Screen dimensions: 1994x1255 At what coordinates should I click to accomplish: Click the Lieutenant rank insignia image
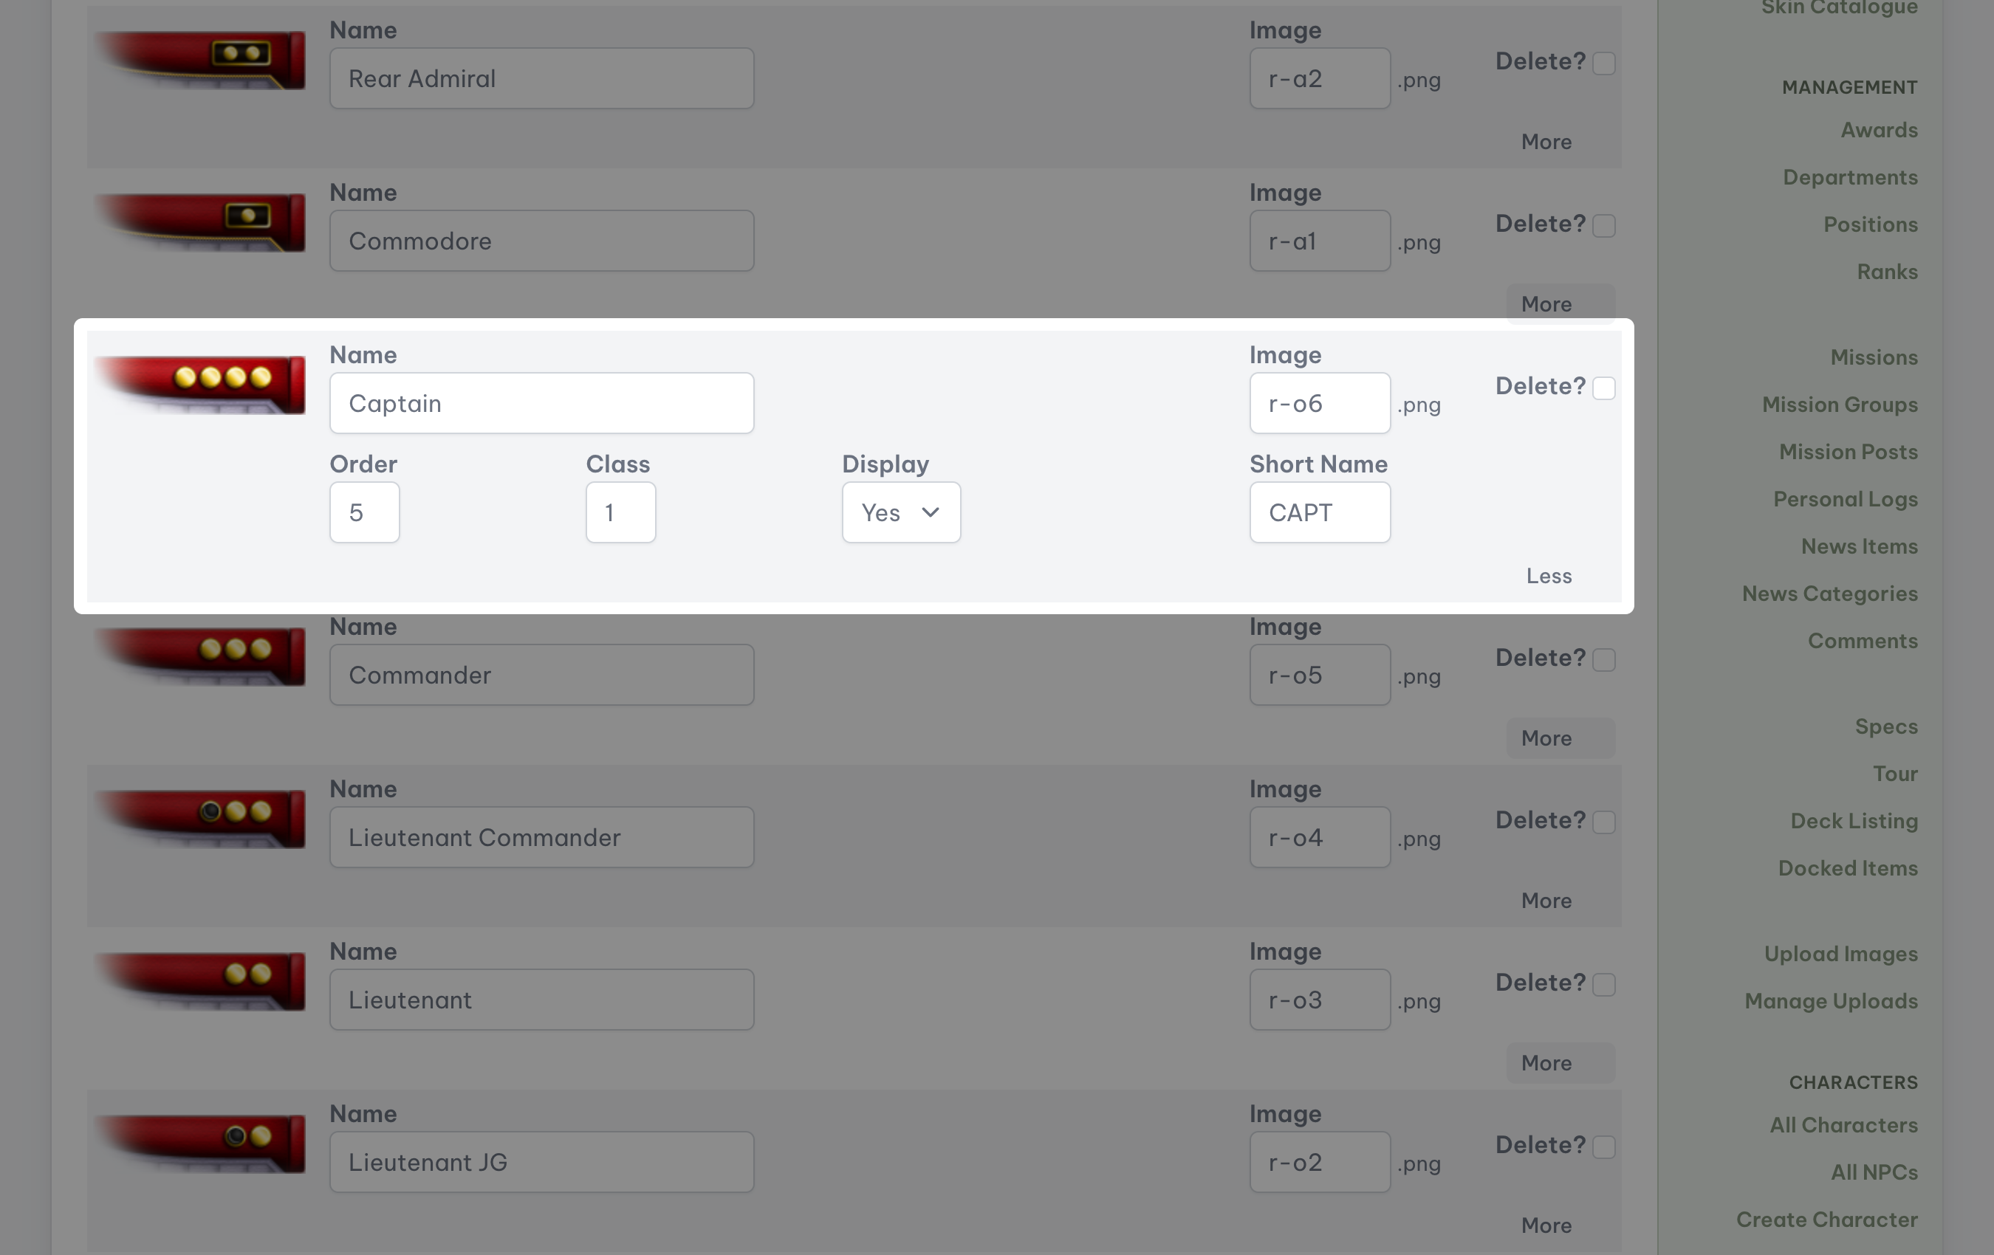(x=201, y=981)
